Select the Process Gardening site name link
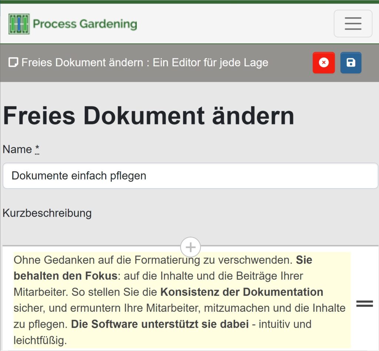 [85, 23]
